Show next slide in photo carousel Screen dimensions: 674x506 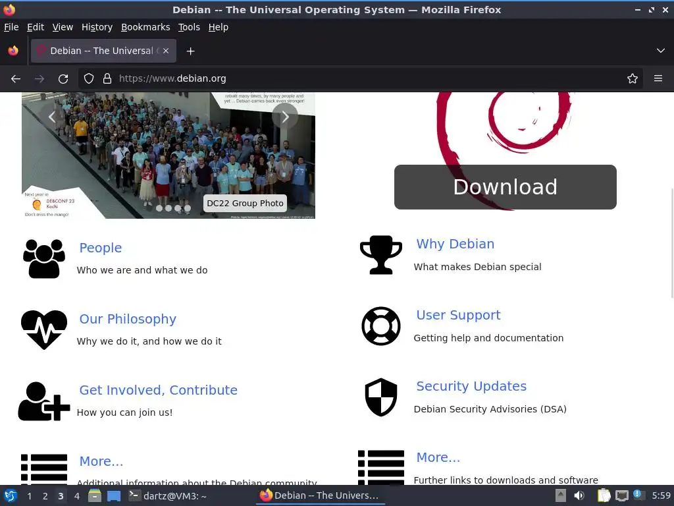click(285, 117)
